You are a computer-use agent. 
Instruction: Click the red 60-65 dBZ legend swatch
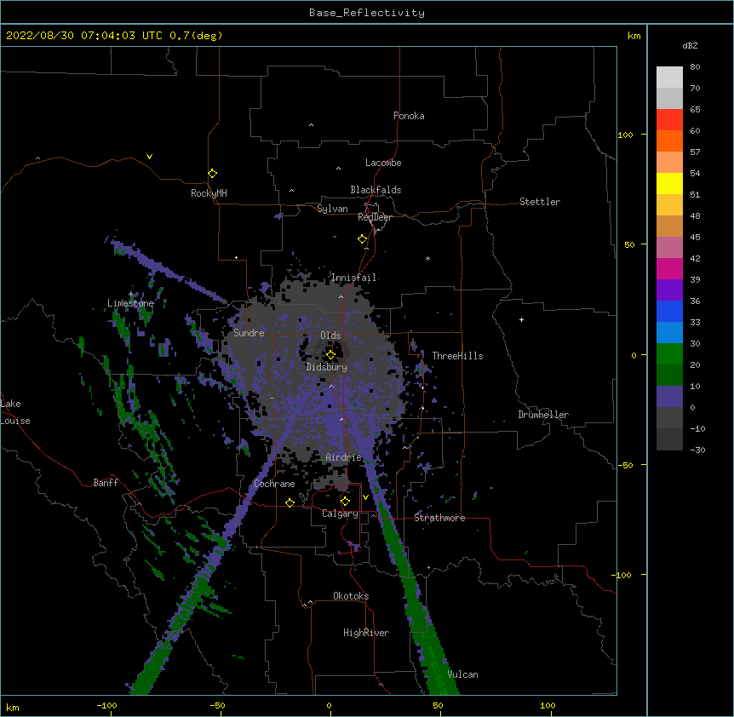669,120
